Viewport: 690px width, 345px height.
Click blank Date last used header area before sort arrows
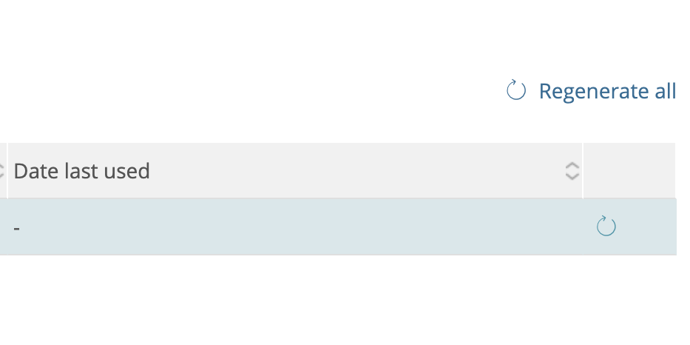pyautogui.click(x=356, y=171)
